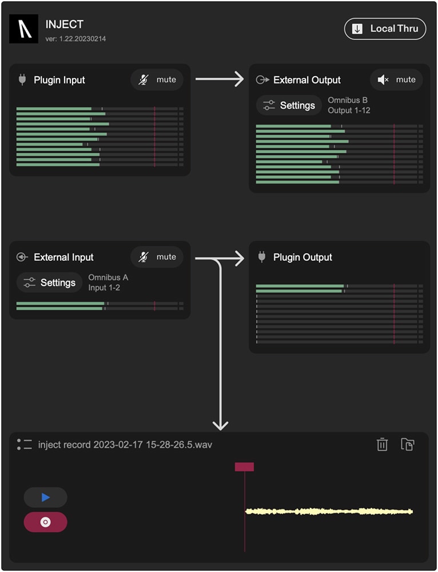Click the trash icon to delete recording
Image resolution: width=438 pixels, height=572 pixels.
[x=383, y=444]
